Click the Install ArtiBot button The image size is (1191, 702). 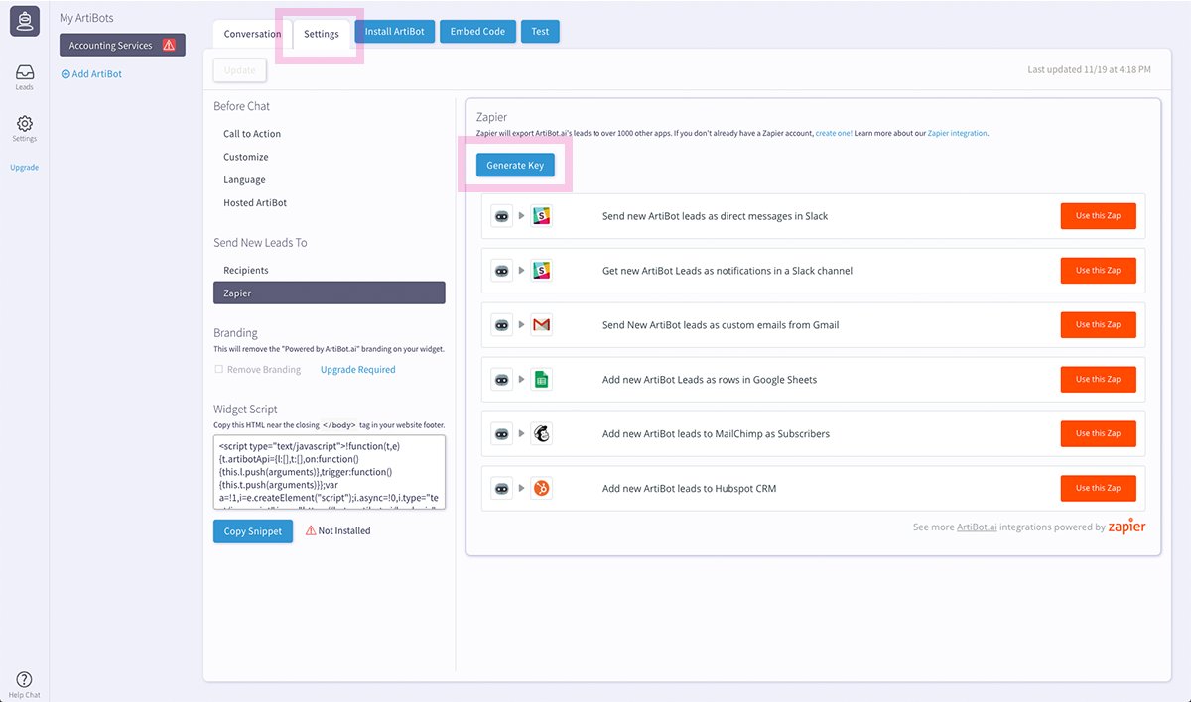pyautogui.click(x=394, y=32)
